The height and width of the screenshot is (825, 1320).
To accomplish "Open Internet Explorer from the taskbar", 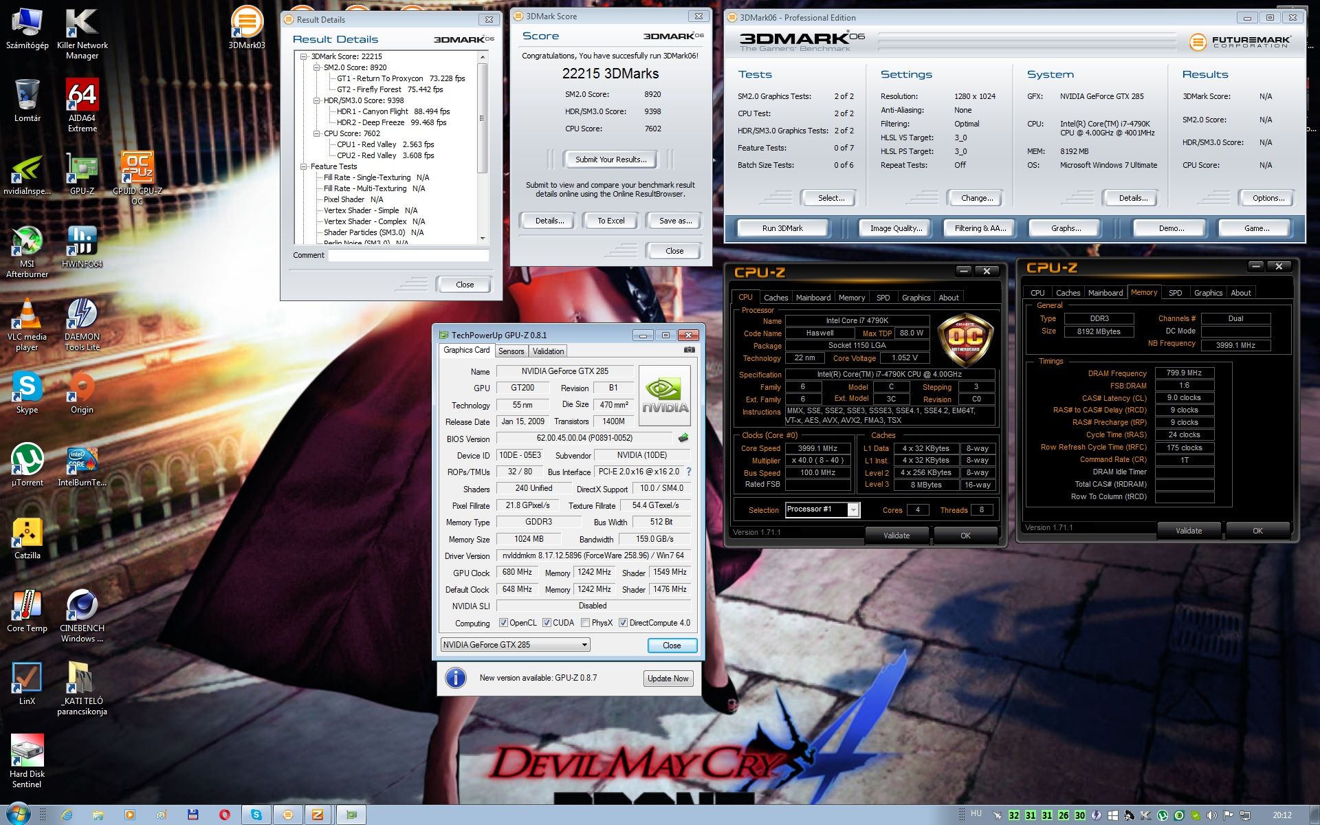I will tap(67, 815).
